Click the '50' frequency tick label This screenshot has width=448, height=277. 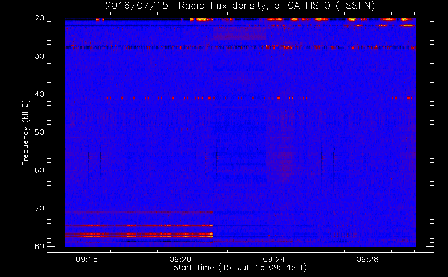[40, 132]
